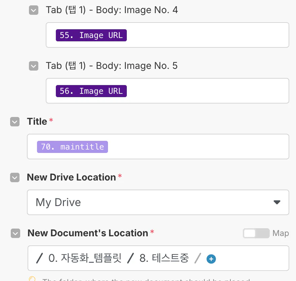
Task: Open the 8. 테스트중 folder path segment
Action: (164, 258)
